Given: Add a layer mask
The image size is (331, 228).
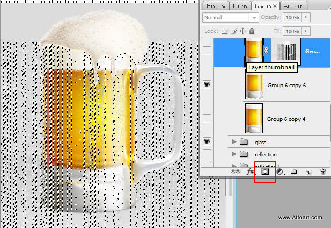Looking at the screenshot, I should tap(265, 172).
